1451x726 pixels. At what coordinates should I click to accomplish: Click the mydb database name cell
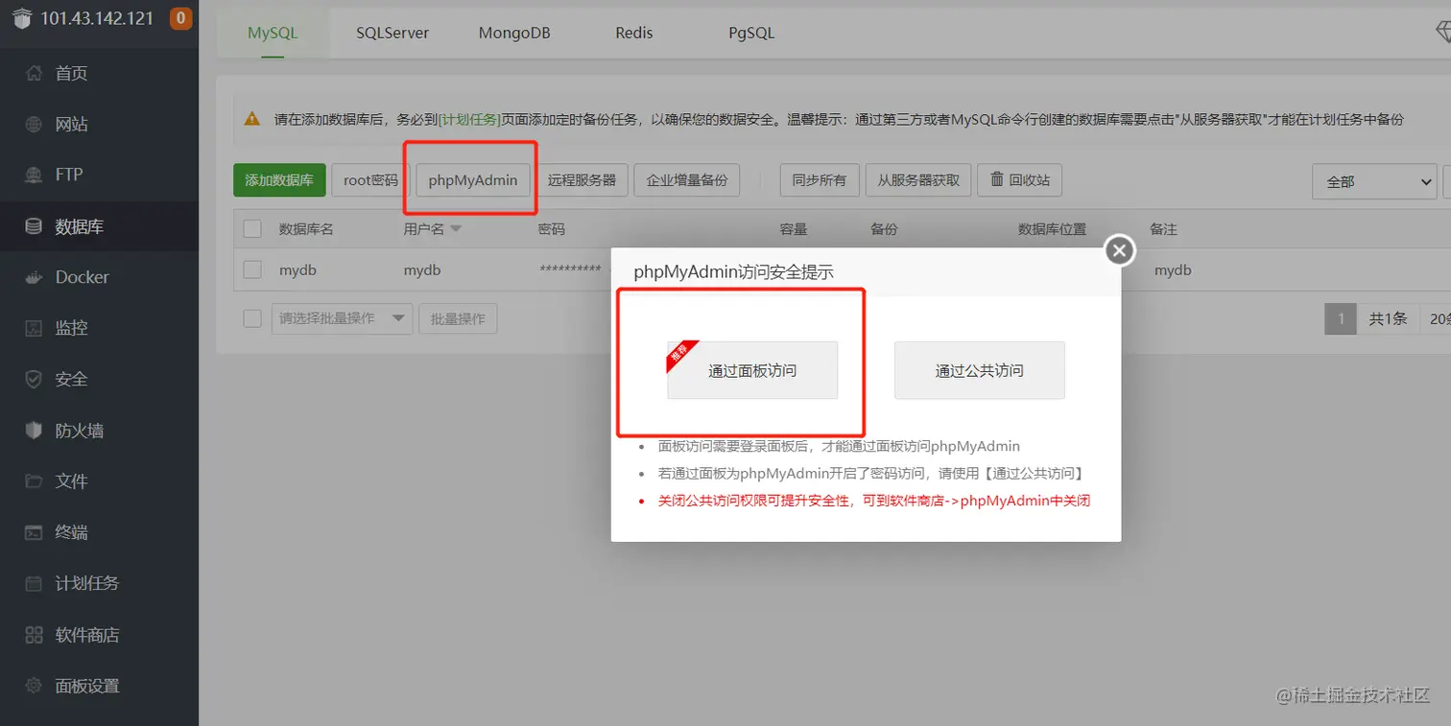[297, 270]
